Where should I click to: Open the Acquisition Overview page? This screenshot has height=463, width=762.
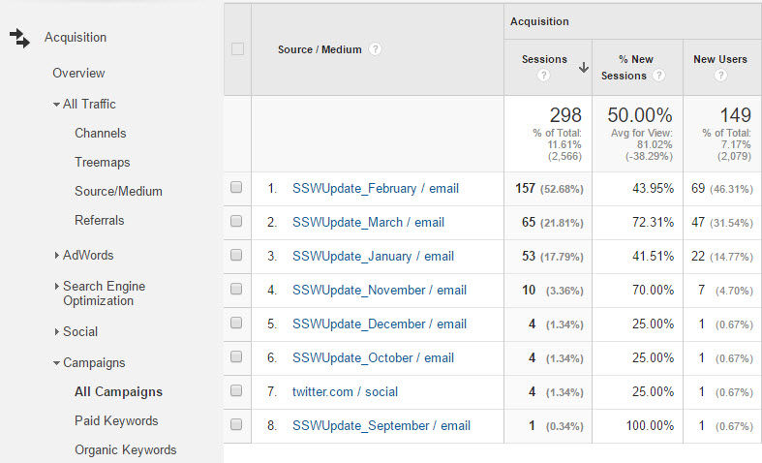pos(78,74)
